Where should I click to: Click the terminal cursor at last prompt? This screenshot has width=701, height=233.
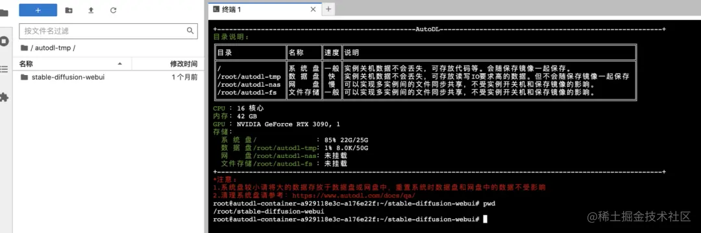pos(485,219)
